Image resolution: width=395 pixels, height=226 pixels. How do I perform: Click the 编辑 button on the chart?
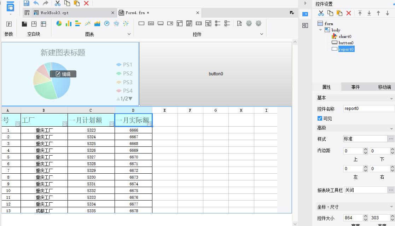point(63,74)
